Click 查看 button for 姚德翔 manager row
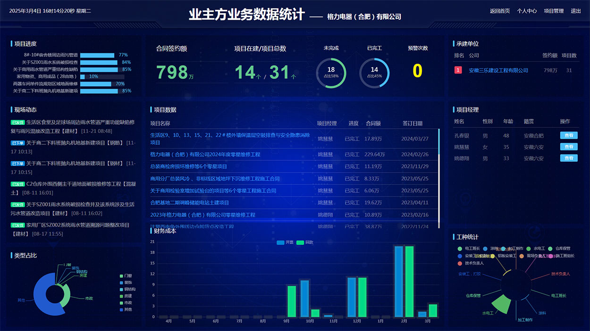 click(569, 158)
